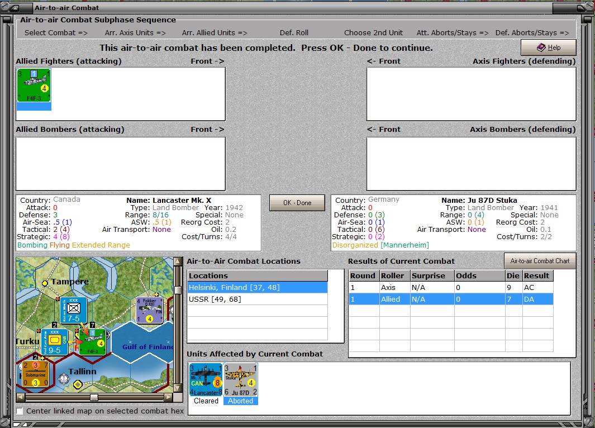This screenshot has width=595, height=428.
Task: Click the Tallinn port anchor symbol
Action: click(64, 379)
